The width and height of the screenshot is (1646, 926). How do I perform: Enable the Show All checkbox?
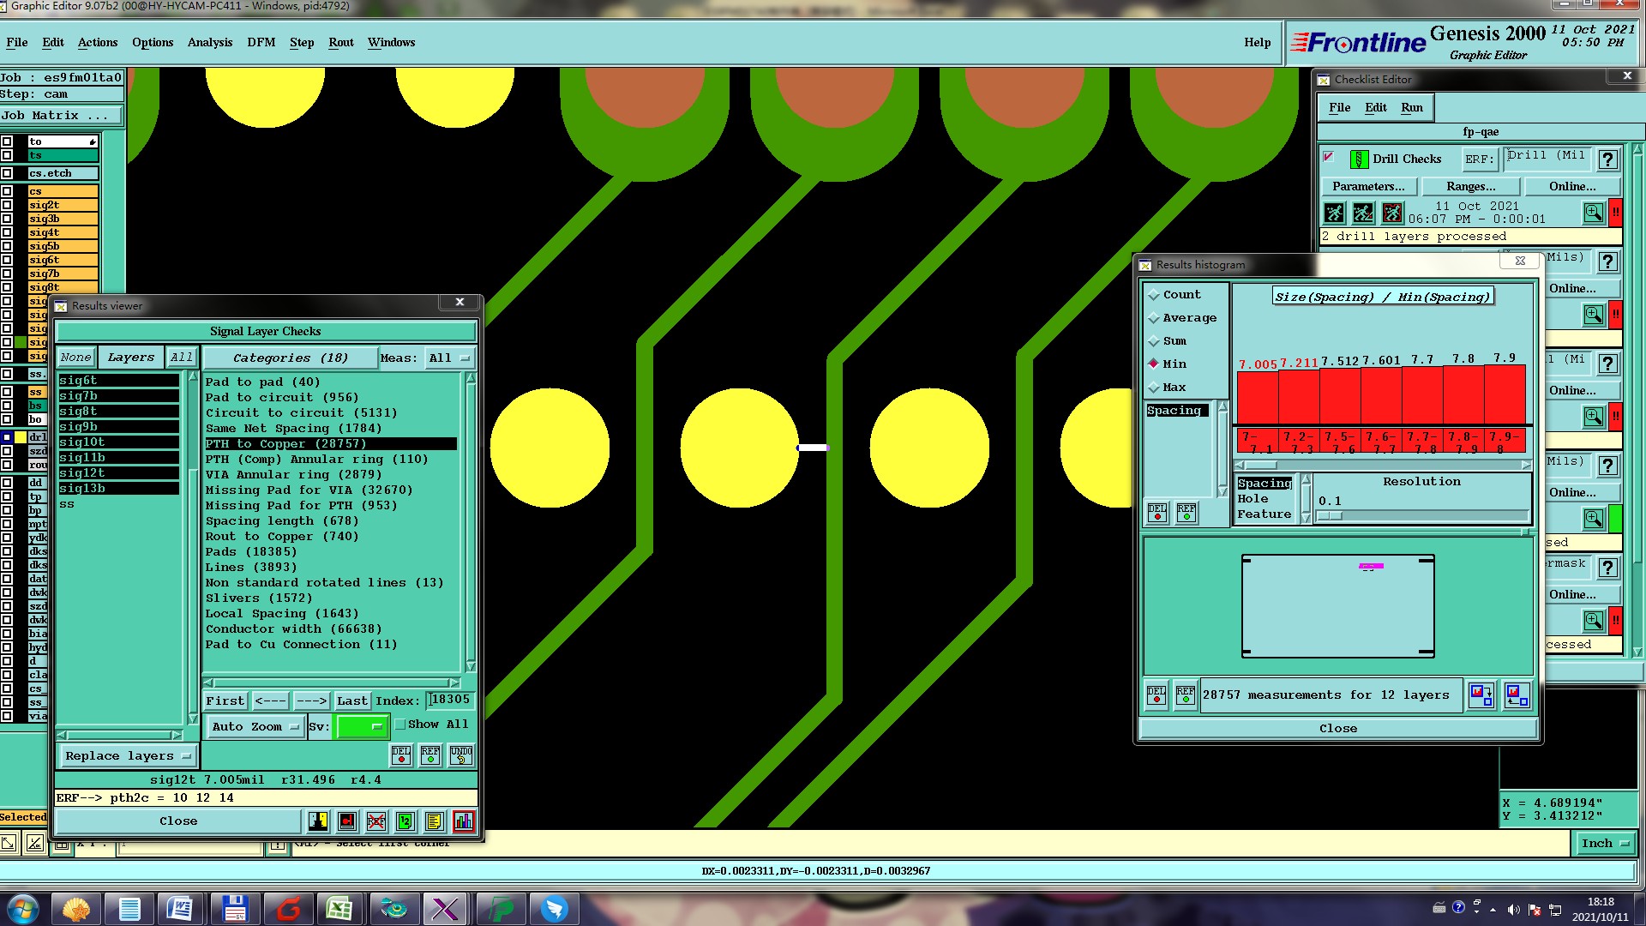click(x=400, y=725)
